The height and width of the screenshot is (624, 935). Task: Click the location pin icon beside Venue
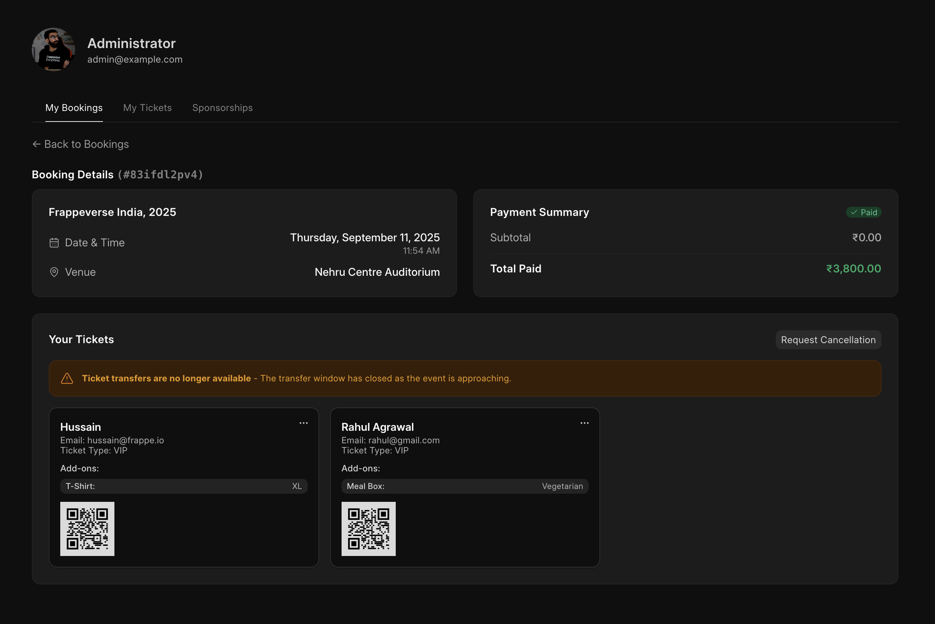54,272
